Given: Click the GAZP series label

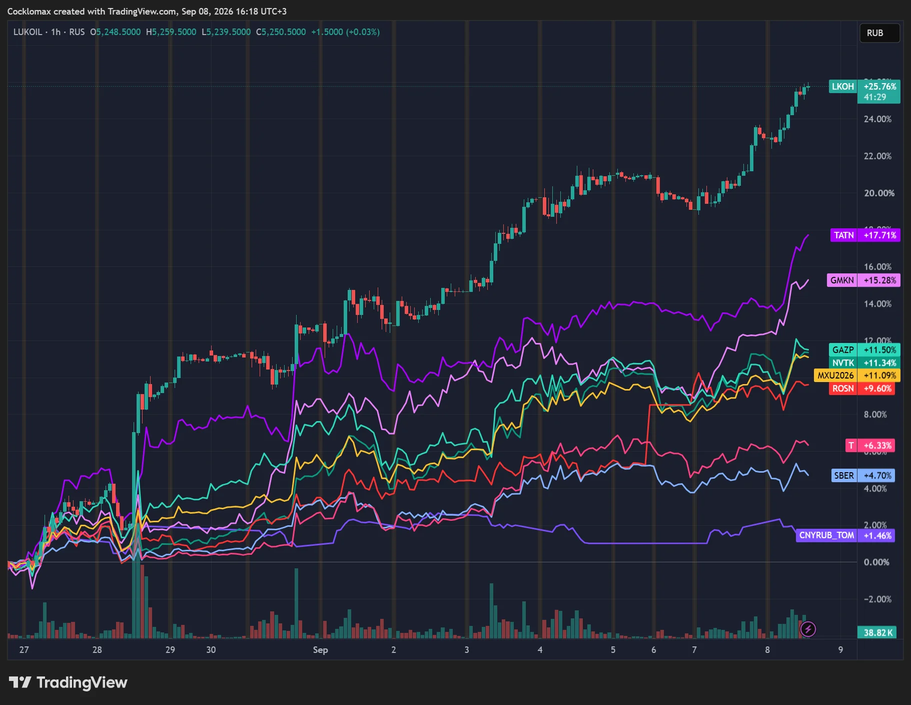Looking at the screenshot, I should pos(843,350).
